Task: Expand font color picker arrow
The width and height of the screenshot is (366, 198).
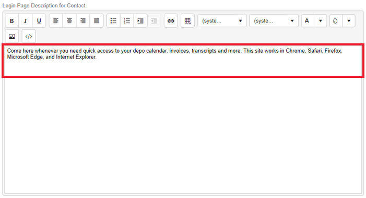Action: [321, 21]
